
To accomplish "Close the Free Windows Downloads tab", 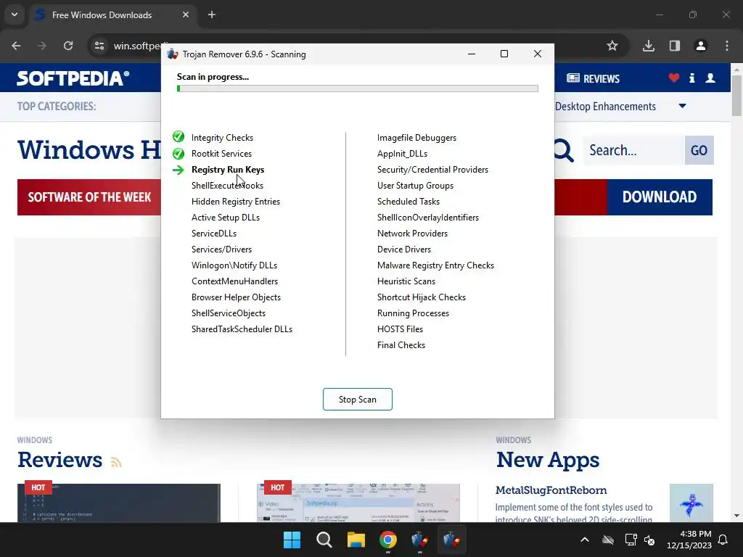I will (x=186, y=15).
